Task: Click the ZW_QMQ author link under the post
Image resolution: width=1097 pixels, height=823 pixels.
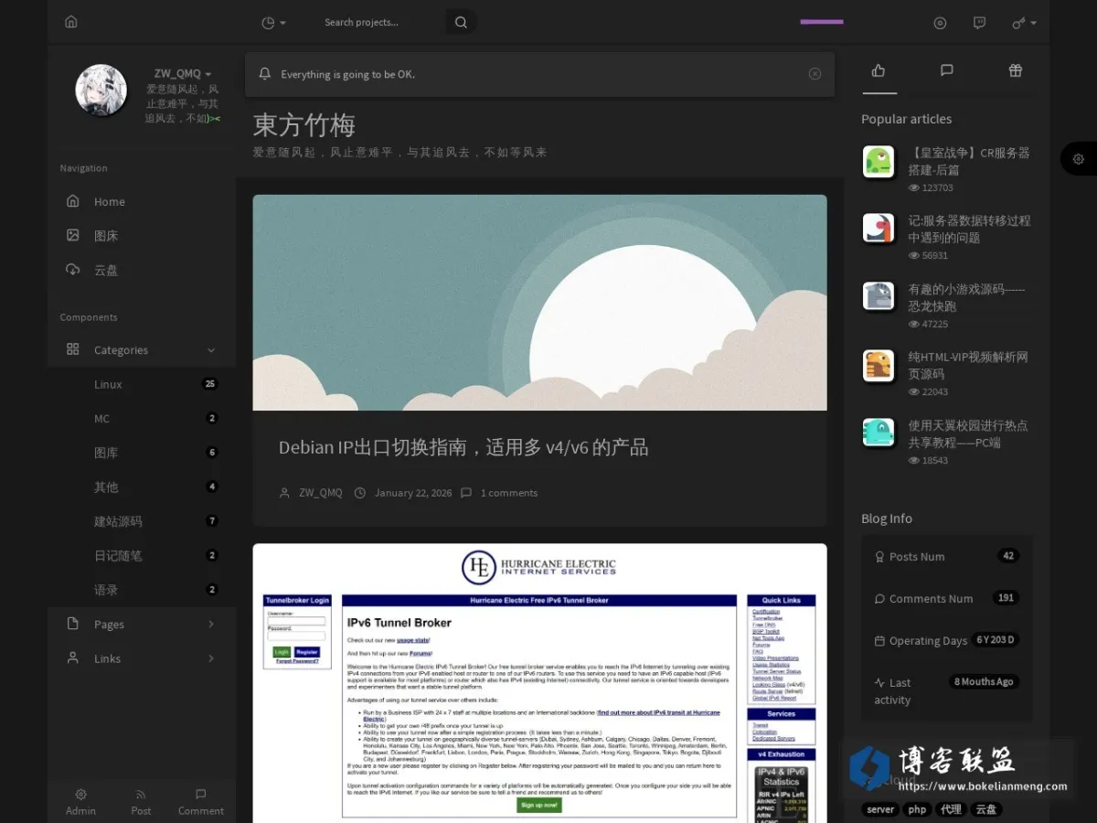Action: pos(320,493)
